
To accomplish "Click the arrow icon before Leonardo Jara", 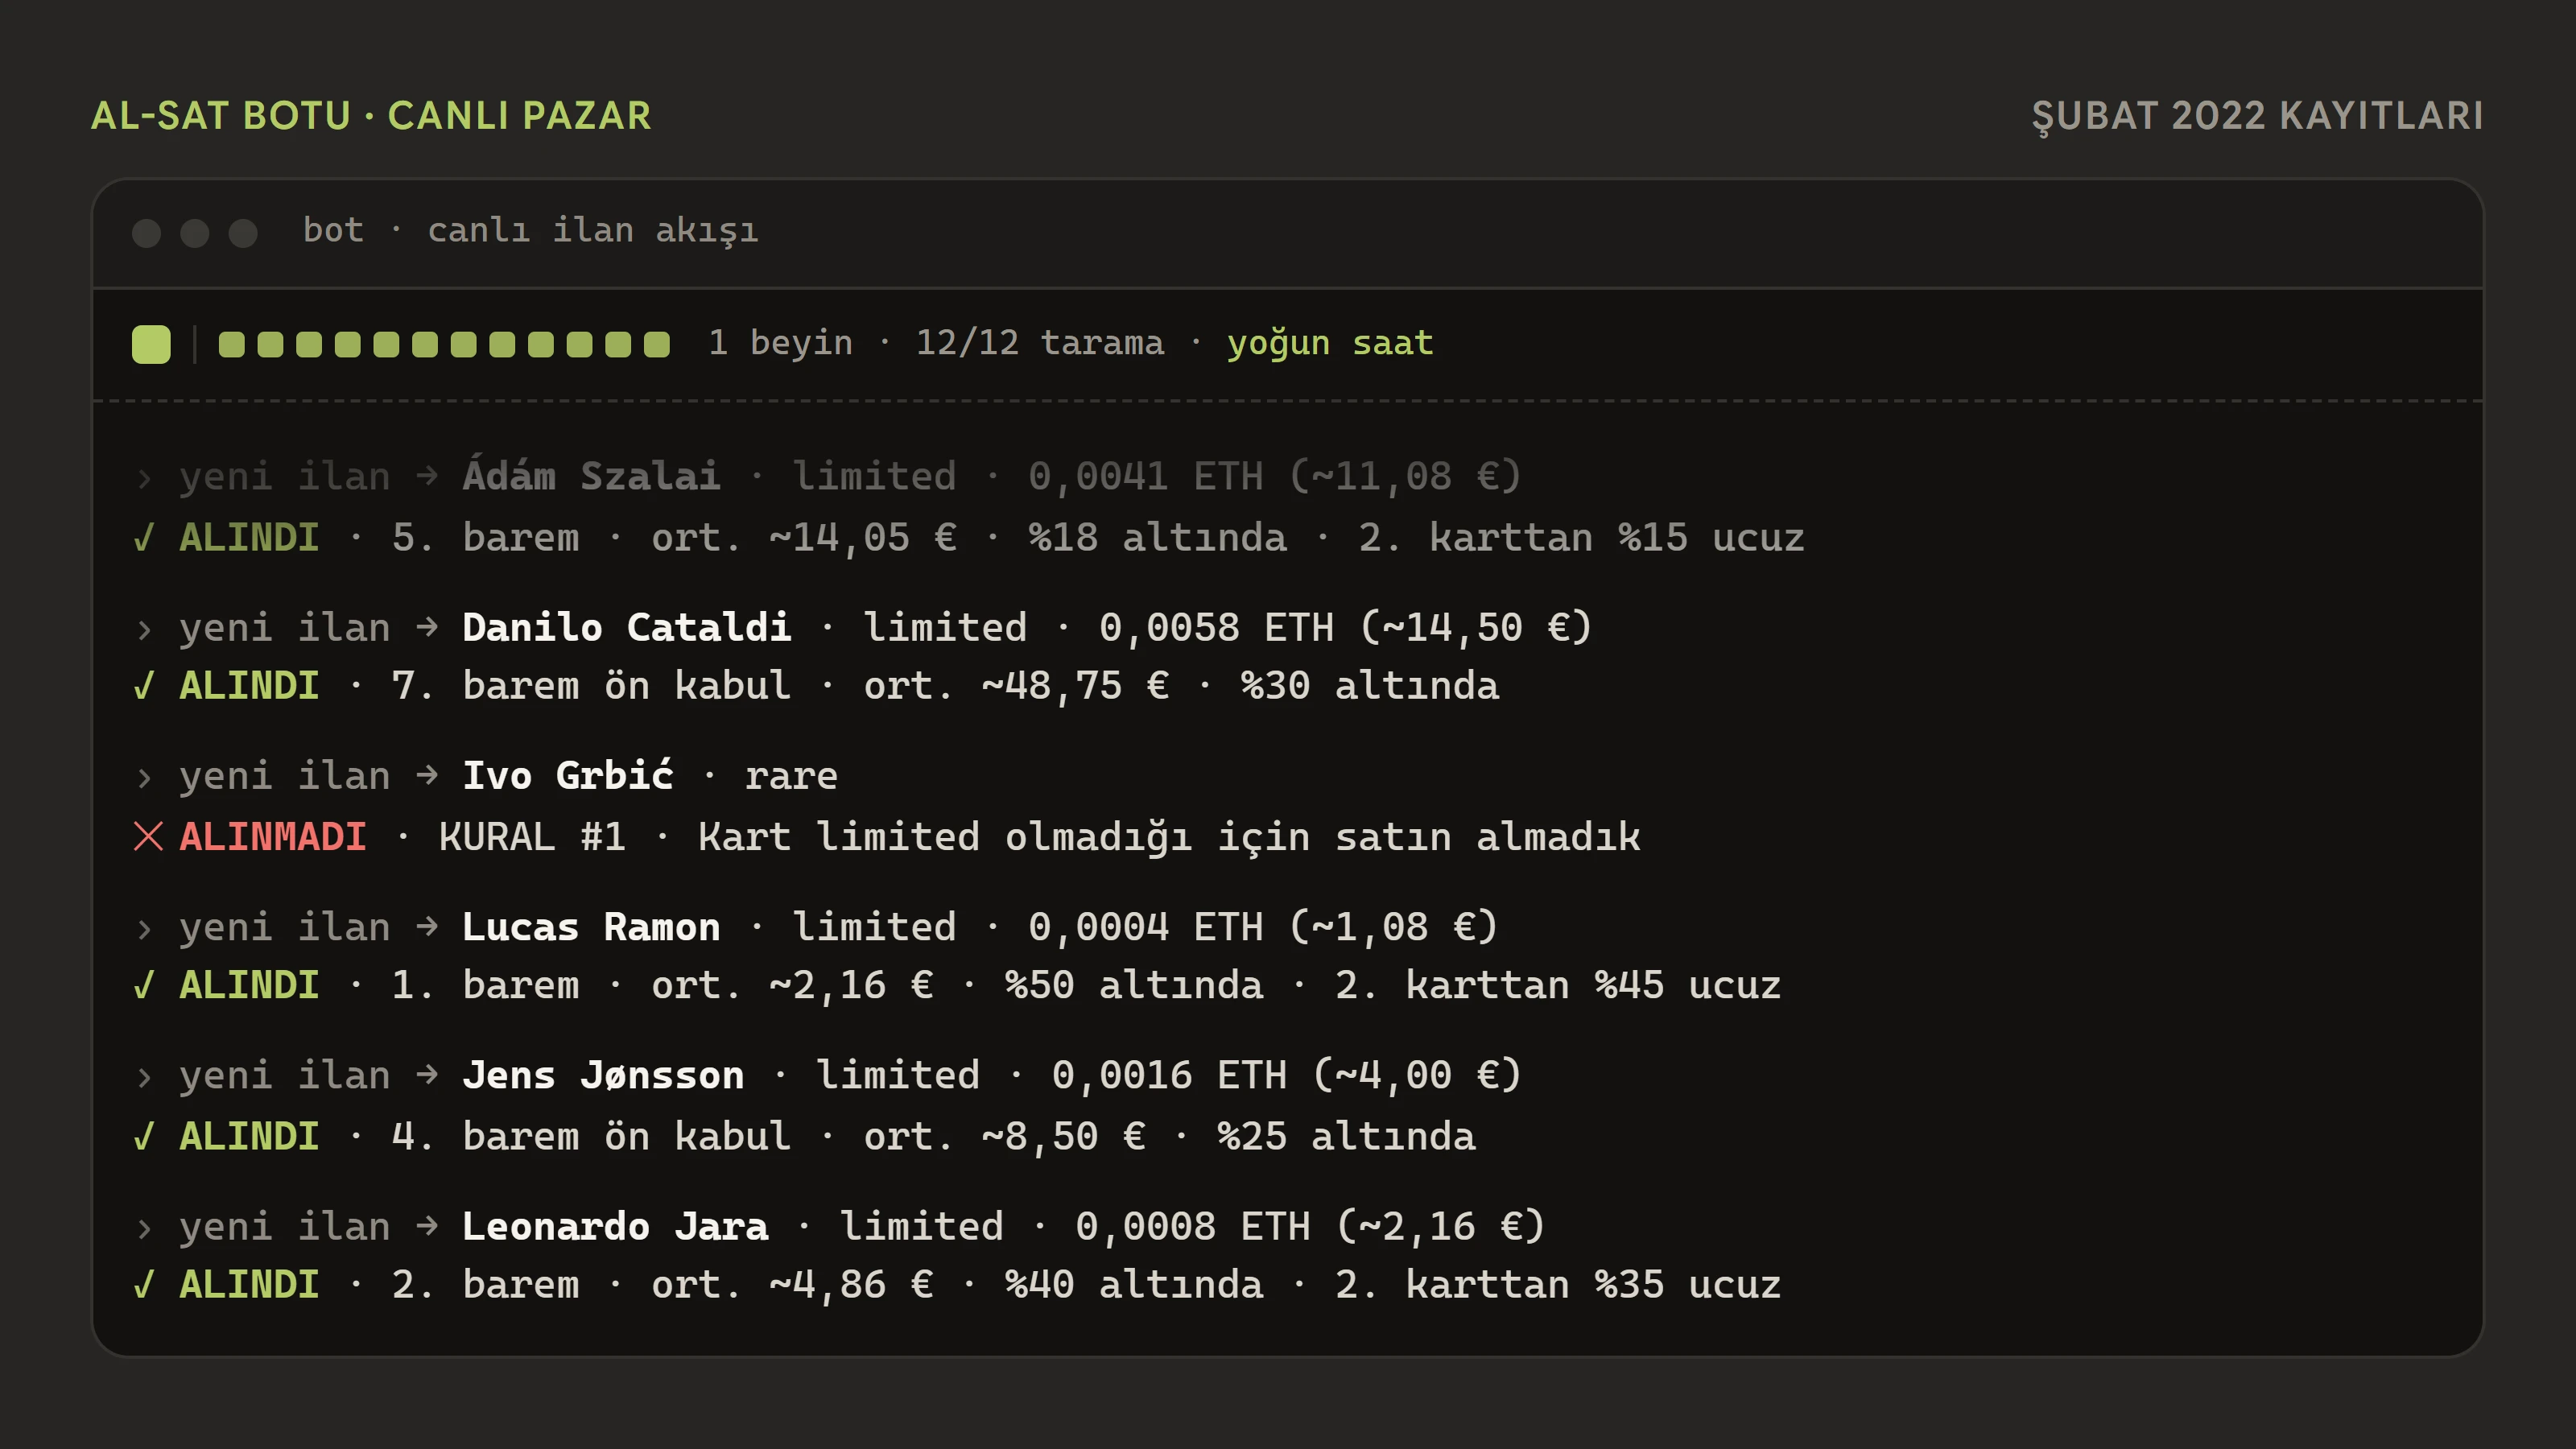I will (x=427, y=1226).
